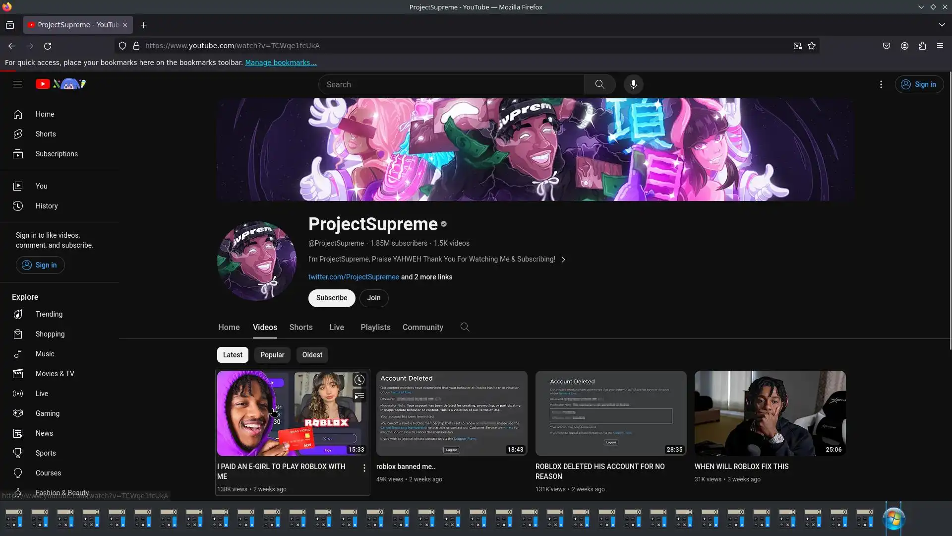The height and width of the screenshot is (536, 952).
Task: Switch to the Playlists channel tab
Action: pos(375,328)
